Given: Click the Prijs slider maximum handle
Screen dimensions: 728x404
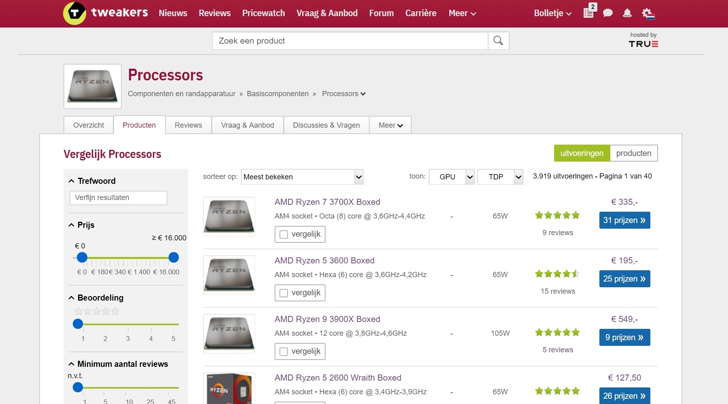Looking at the screenshot, I should [174, 257].
